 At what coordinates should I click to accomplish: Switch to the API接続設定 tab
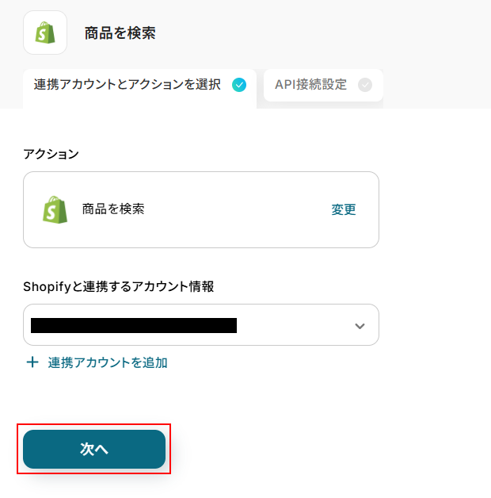point(310,85)
